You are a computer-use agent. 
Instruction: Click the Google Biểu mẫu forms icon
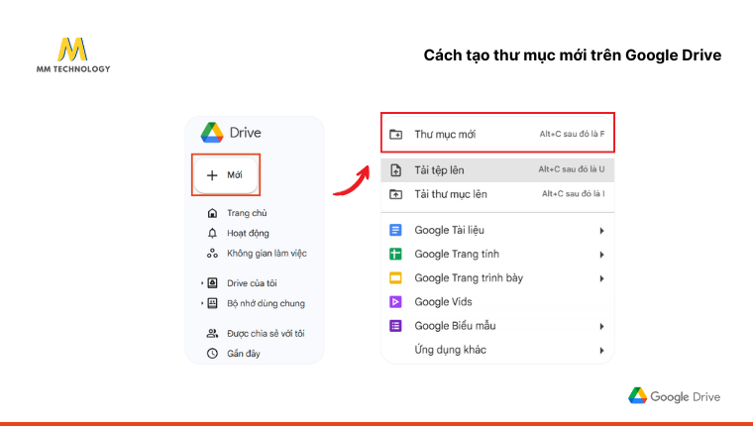pos(395,326)
